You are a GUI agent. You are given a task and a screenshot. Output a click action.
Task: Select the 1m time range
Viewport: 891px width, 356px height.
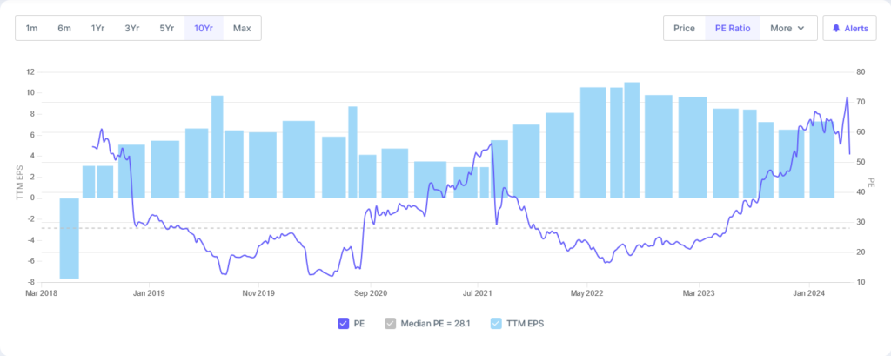click(31, 28)
